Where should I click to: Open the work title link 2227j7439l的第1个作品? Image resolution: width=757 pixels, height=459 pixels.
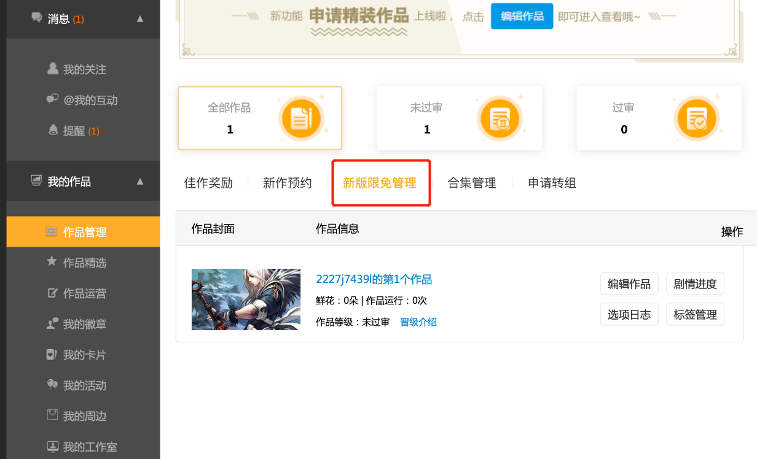pos(374,279)
